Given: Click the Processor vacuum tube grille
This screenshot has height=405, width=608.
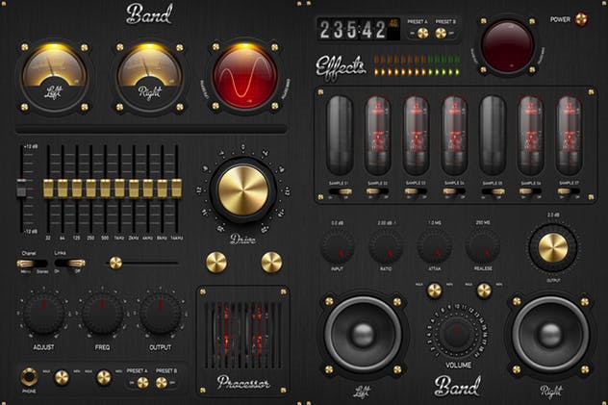Looking at the screenshot, I should 241,332.
